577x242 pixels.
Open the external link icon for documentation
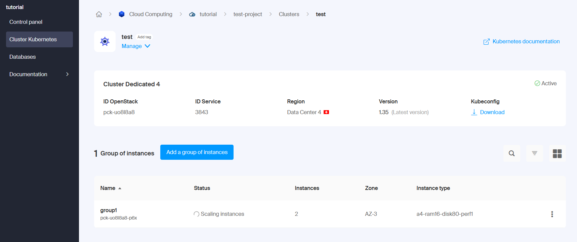point(486,42)
